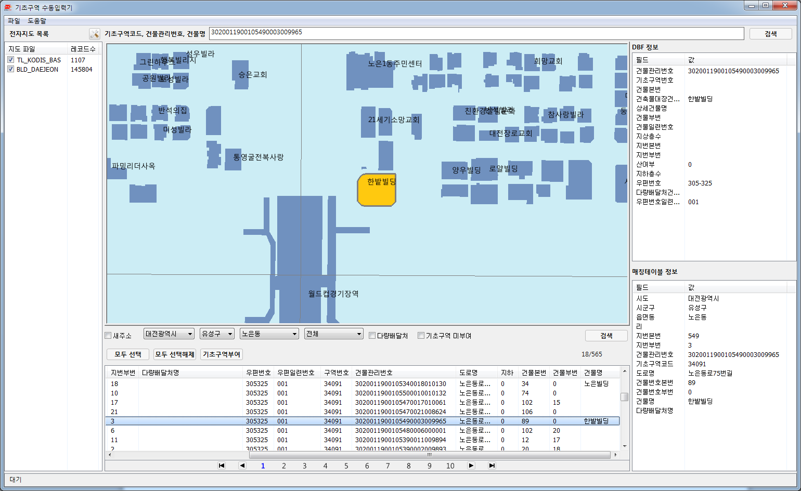Uncheck the BLD_DAEJEON map file

[10, 69]
